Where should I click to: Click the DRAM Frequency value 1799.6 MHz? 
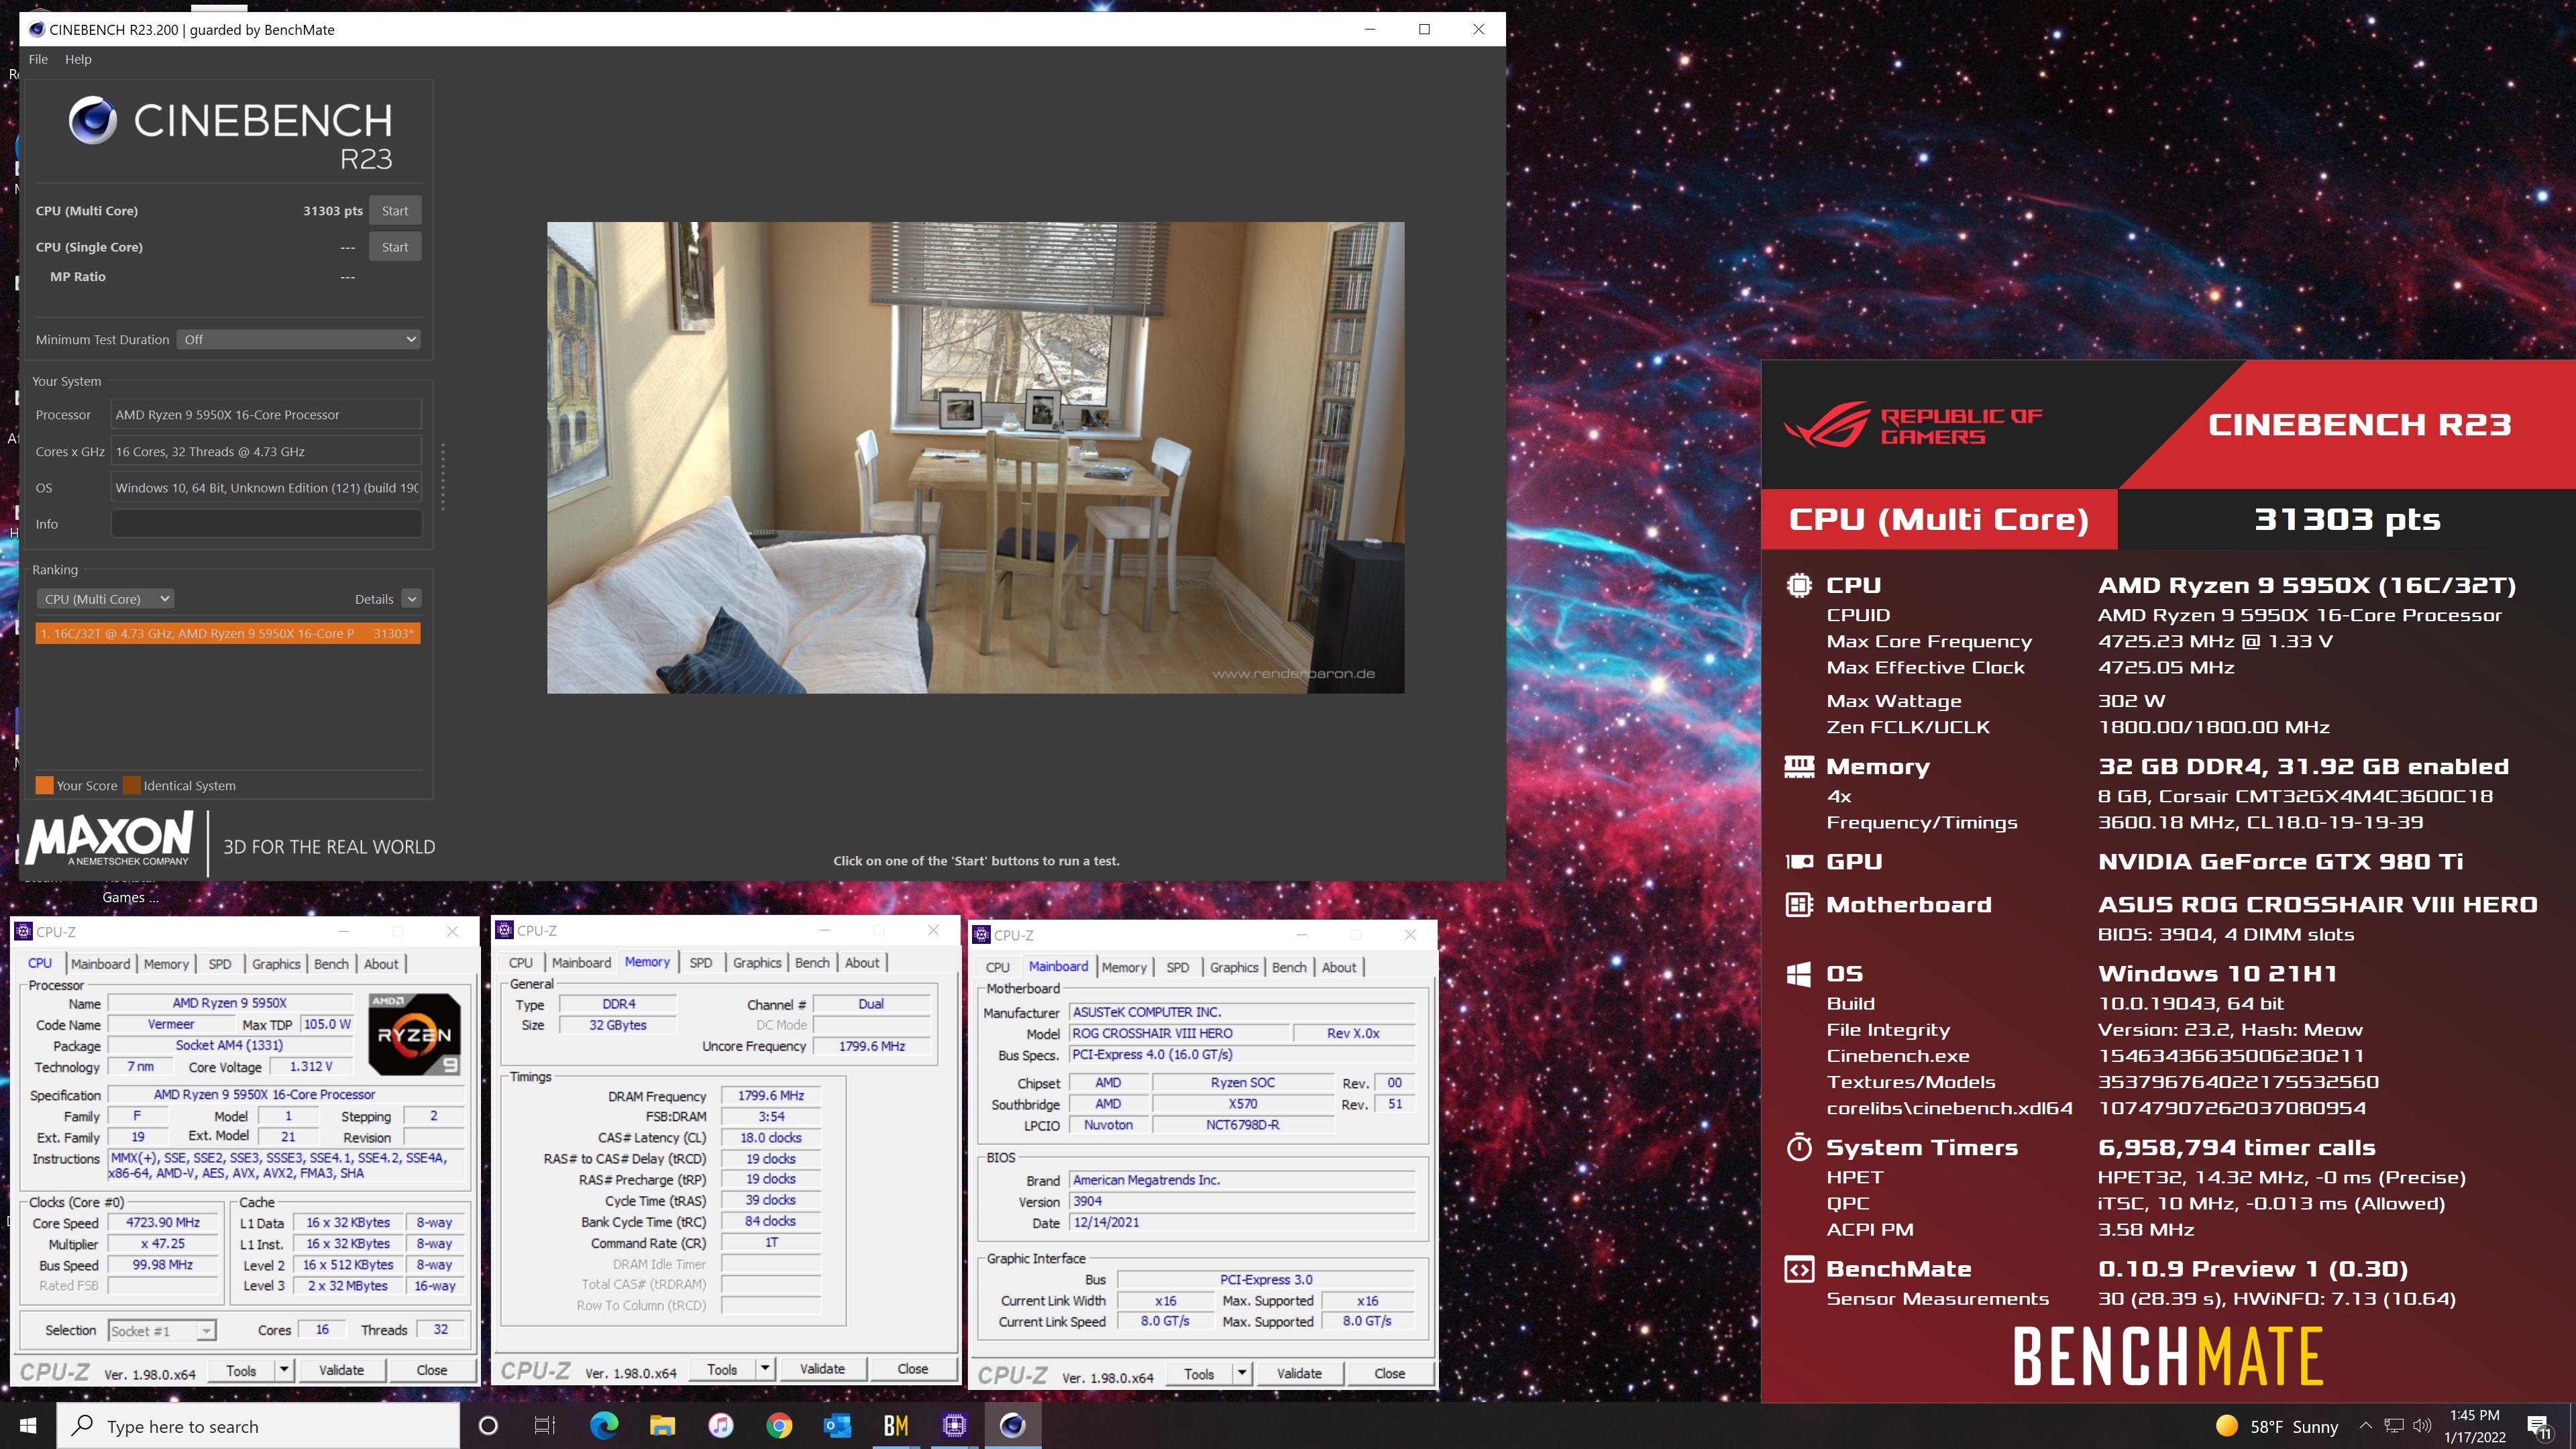point(770,1095)
